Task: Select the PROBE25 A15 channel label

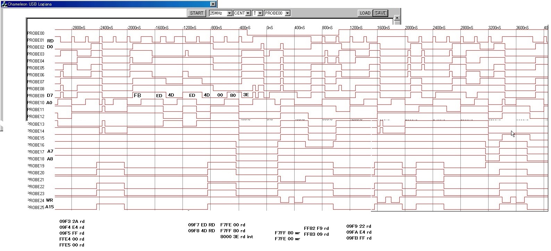Action: tap(40, 207)
